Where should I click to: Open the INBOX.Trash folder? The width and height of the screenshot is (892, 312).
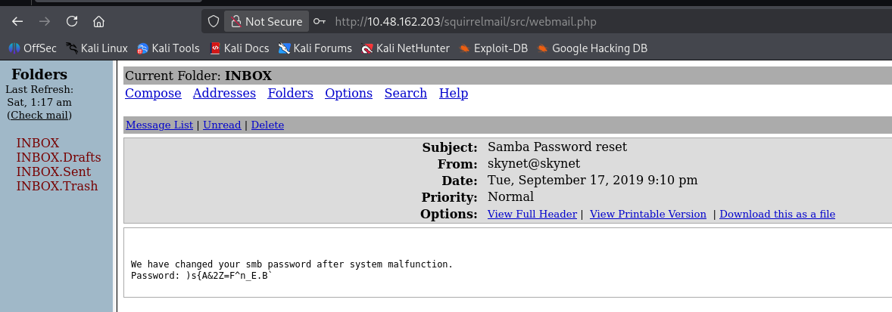click(57, 186)
